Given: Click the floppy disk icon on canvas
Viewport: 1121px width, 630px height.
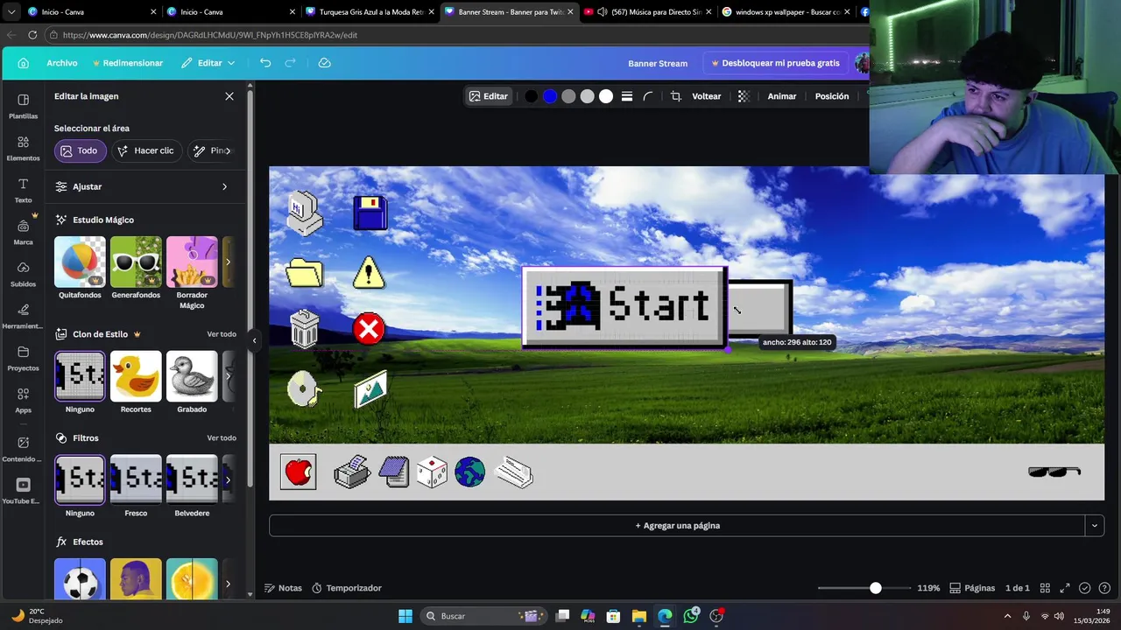Looking at the screenshot, I should pos(370,213).
